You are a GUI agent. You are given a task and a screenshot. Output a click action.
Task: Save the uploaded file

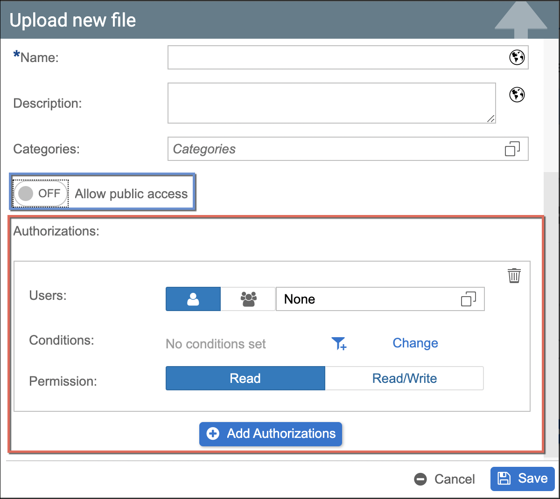tap(522, 478)
